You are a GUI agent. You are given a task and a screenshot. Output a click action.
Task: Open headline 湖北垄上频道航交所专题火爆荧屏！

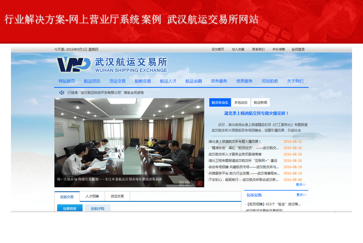pyautogui.click(x=256, y=113)
